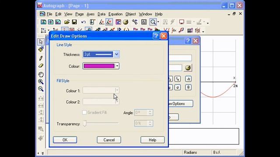Click the square root symbol button
The image size is (280, 157).
point(189,79)
